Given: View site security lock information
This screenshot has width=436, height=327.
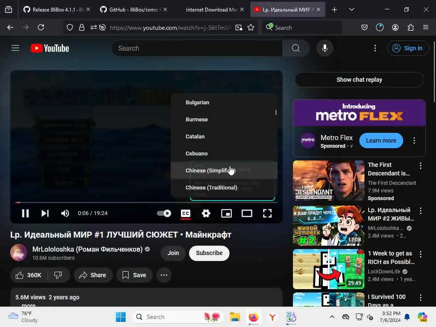Looking at the screenshot, I should [82, 27].
